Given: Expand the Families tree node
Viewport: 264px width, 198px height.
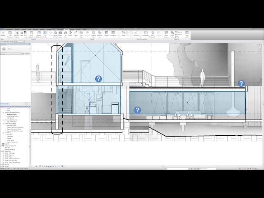Looking at the screenshot, I should click(x=1, y=164).
